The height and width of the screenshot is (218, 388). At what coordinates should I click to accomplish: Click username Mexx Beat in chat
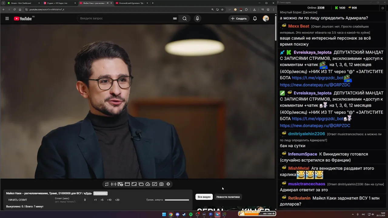[x=299, y=26]
